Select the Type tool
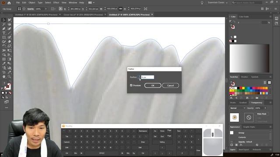 [x=4, y=33]
